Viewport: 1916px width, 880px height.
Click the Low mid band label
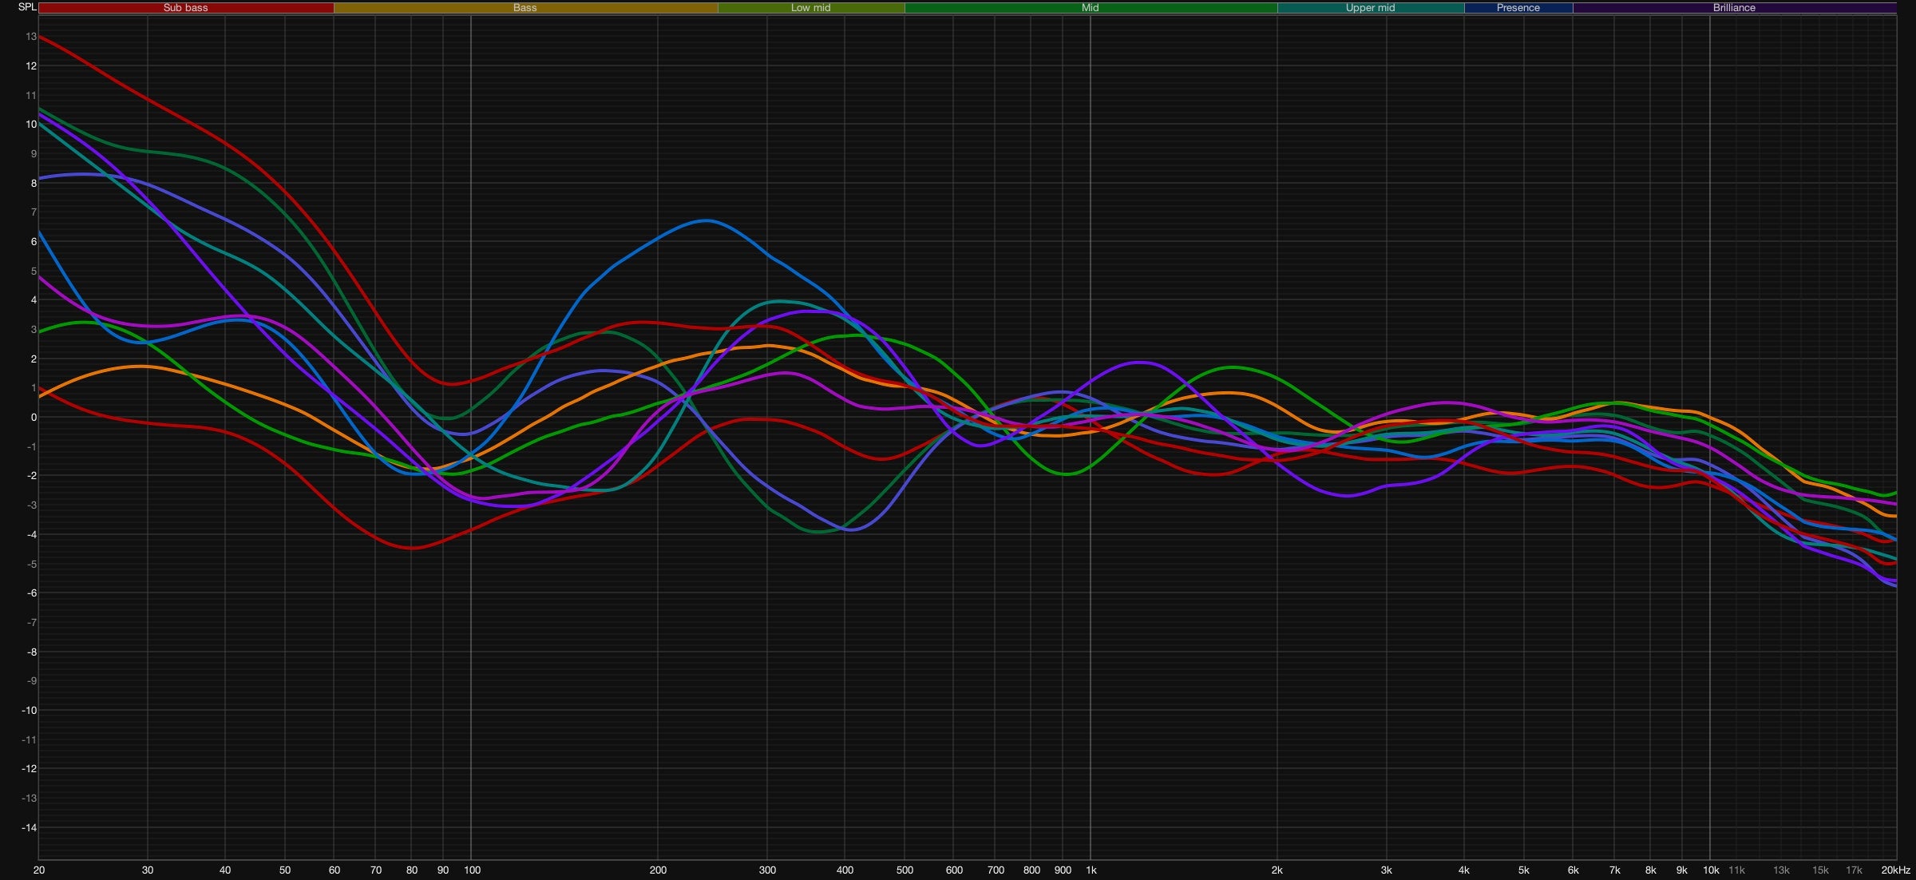click(810, 8)
